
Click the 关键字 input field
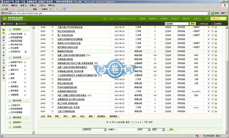click(126, 130)
